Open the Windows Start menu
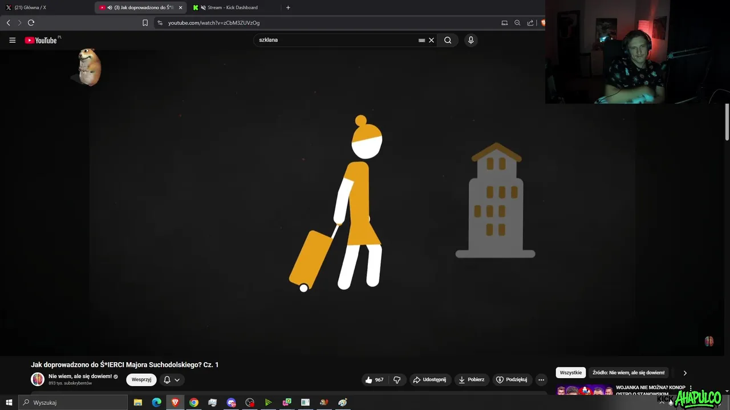This screenshot has height=410, width=730. point(9,403)
